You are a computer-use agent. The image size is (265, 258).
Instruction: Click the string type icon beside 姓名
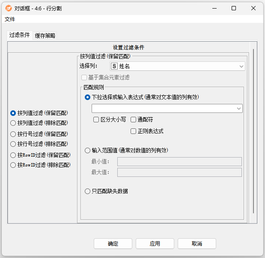coord(114,67)
